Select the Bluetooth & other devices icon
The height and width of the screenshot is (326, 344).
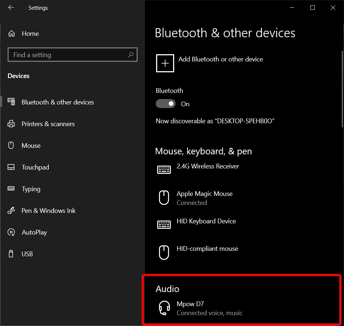tap(11, 102)
